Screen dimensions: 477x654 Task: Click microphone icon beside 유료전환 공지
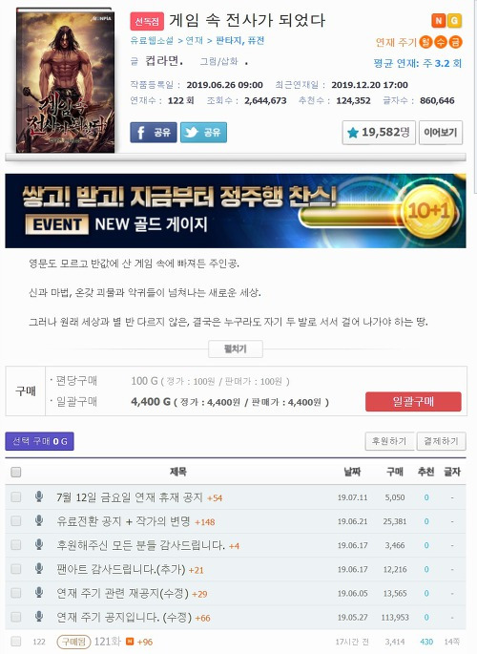pos(39,521)
